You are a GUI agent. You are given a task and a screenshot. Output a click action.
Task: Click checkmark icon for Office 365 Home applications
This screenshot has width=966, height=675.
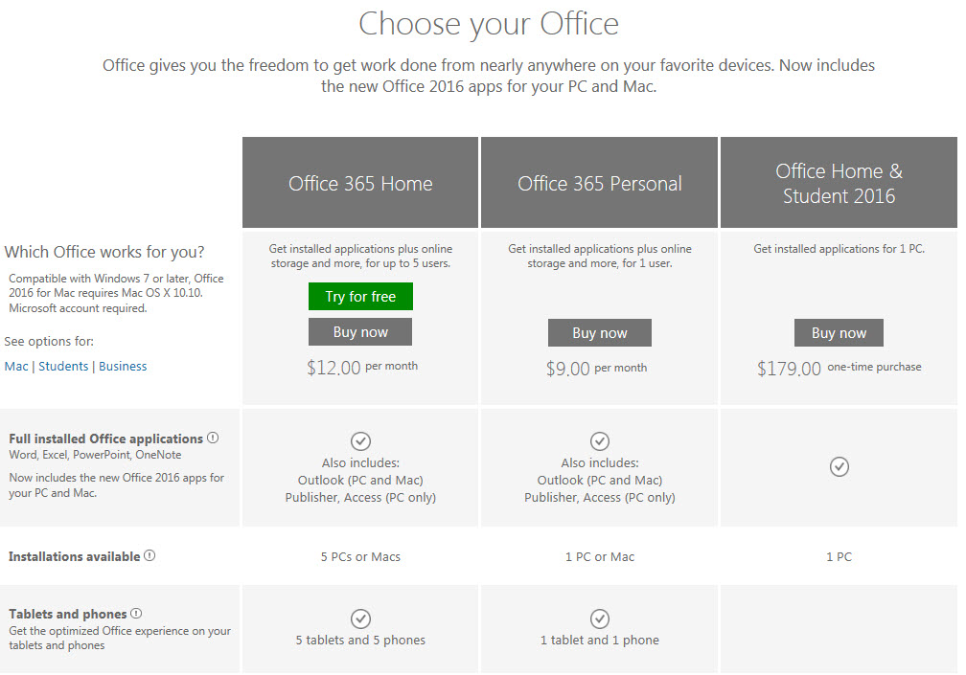point(360,441)
